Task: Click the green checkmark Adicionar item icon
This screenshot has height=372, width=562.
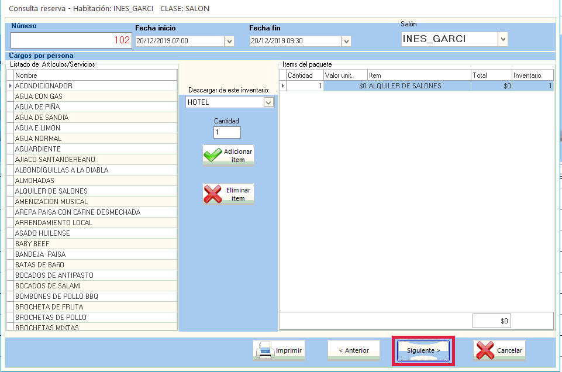Action: [x=213, y=156]
